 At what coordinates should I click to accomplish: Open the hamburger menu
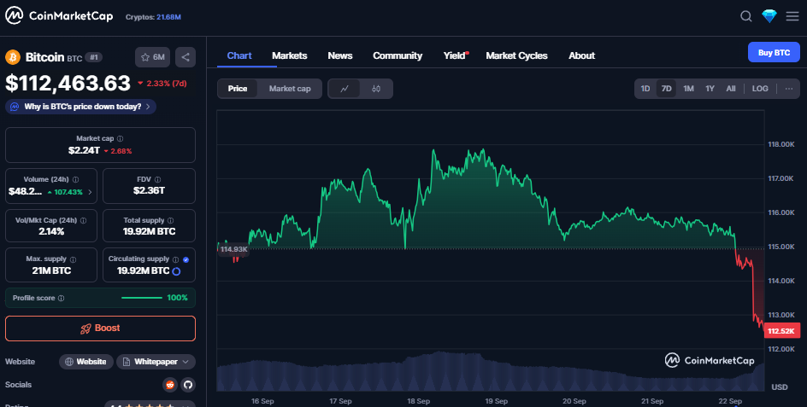792,16
